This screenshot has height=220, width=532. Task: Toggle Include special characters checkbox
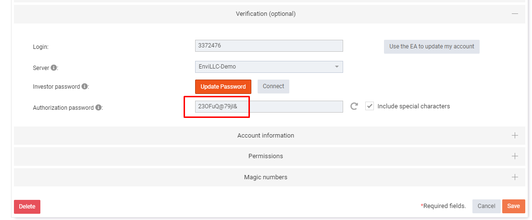click(370, 106)
